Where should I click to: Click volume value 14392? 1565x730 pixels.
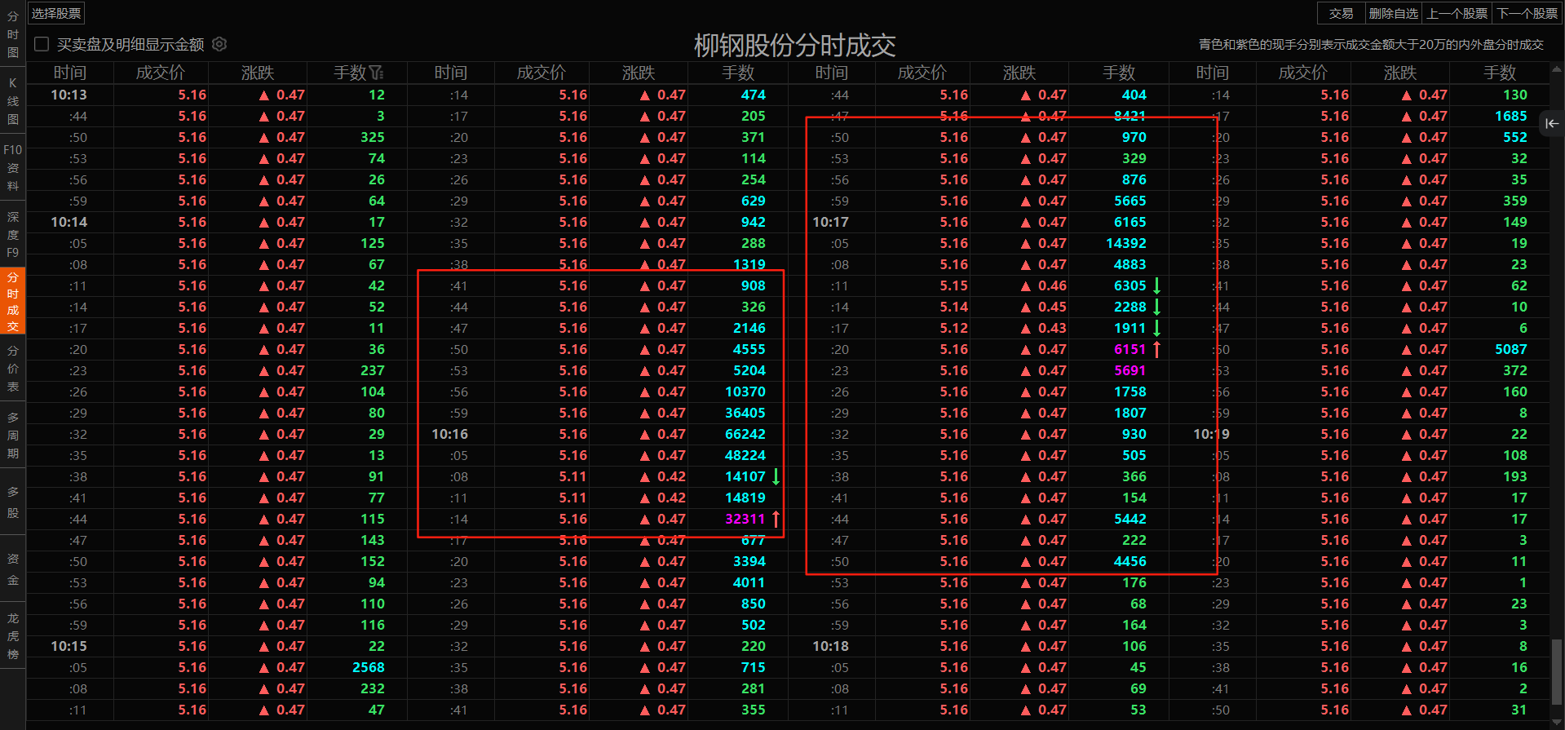1125,243
